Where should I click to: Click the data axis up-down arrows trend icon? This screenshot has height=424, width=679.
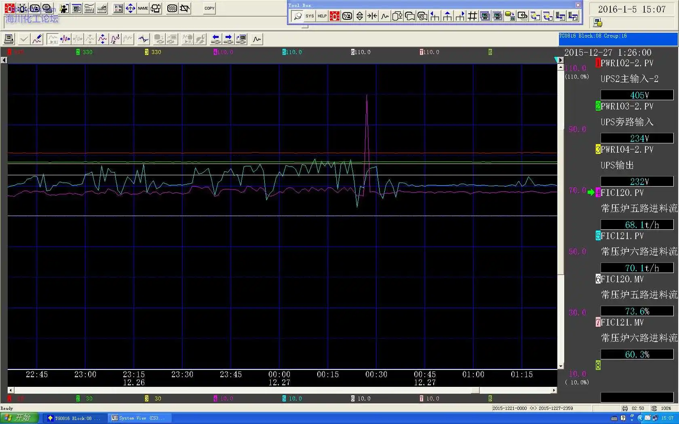[103, 39]
